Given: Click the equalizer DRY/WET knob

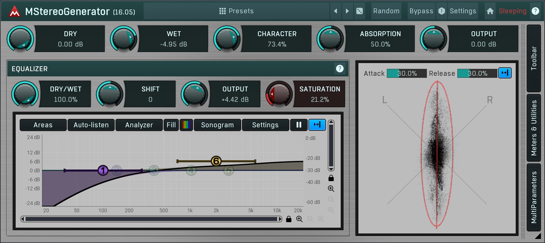Looking at the screenshot, I should pyautogui.click(x=25, y=94).
